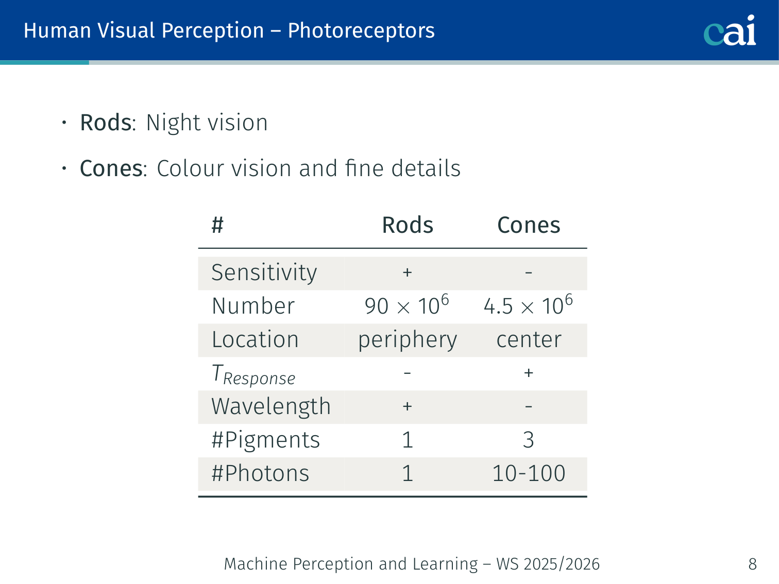Click the plus sign in the T Response row
779x584 pixels.
click(529, 373)
